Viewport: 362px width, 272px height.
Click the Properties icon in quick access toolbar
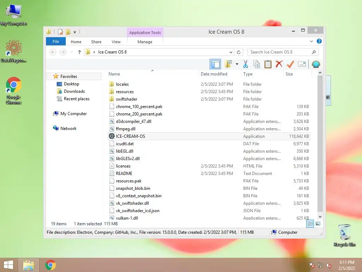[60, 32]
